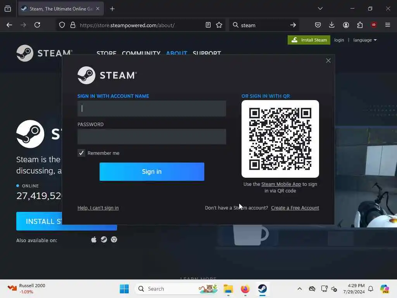Click the taskbar Search box
The image size is (397, 298).
(177, 289)
